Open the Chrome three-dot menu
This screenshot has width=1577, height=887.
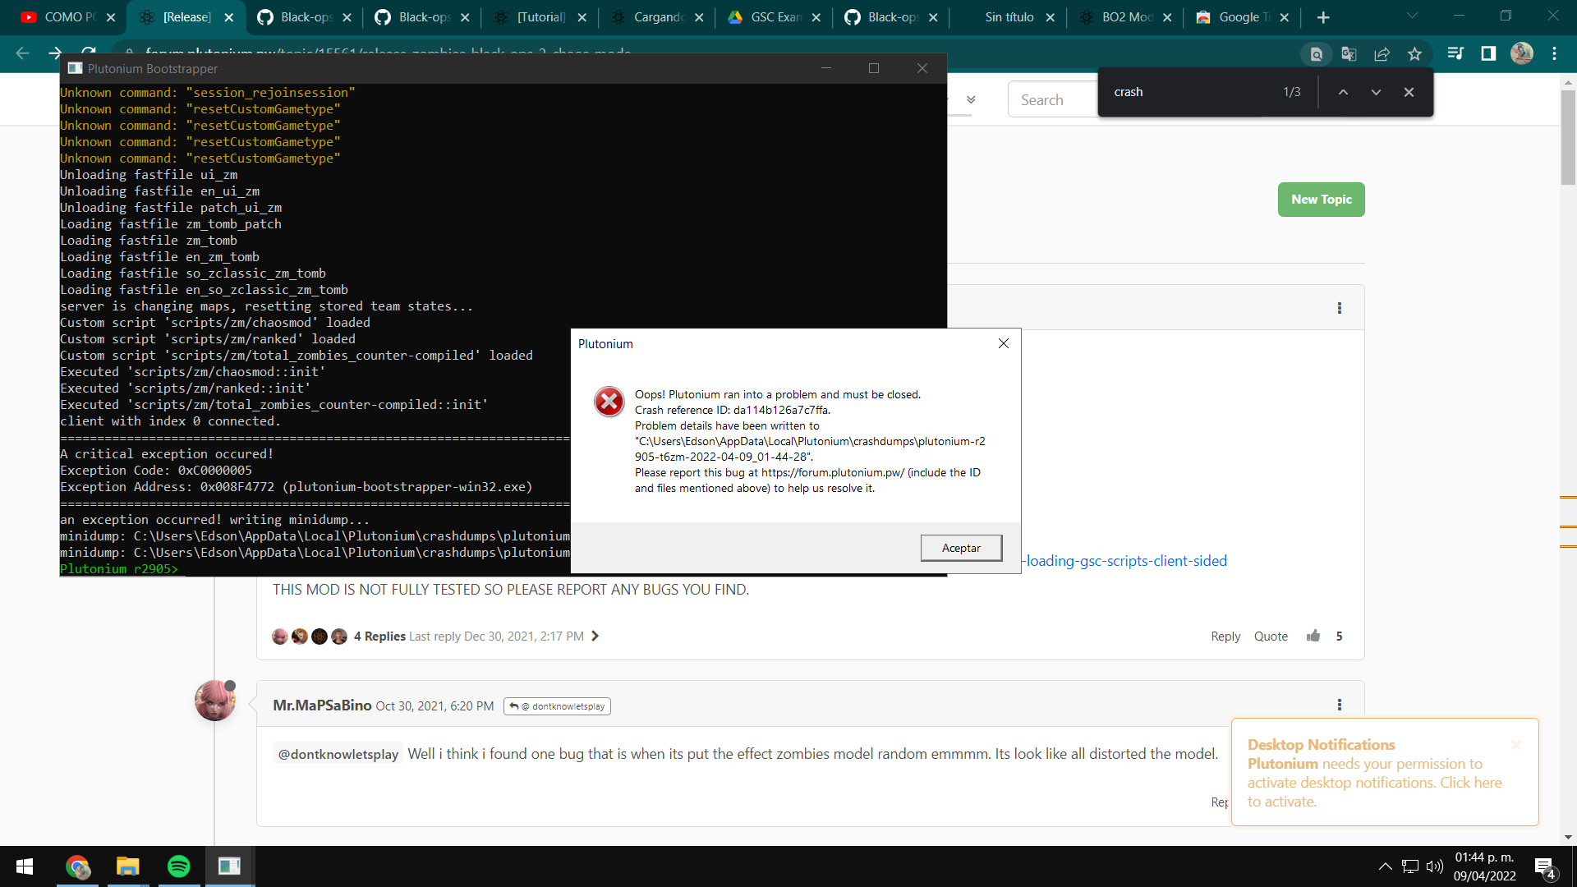pyautogui.click(x=1554, y=53)
